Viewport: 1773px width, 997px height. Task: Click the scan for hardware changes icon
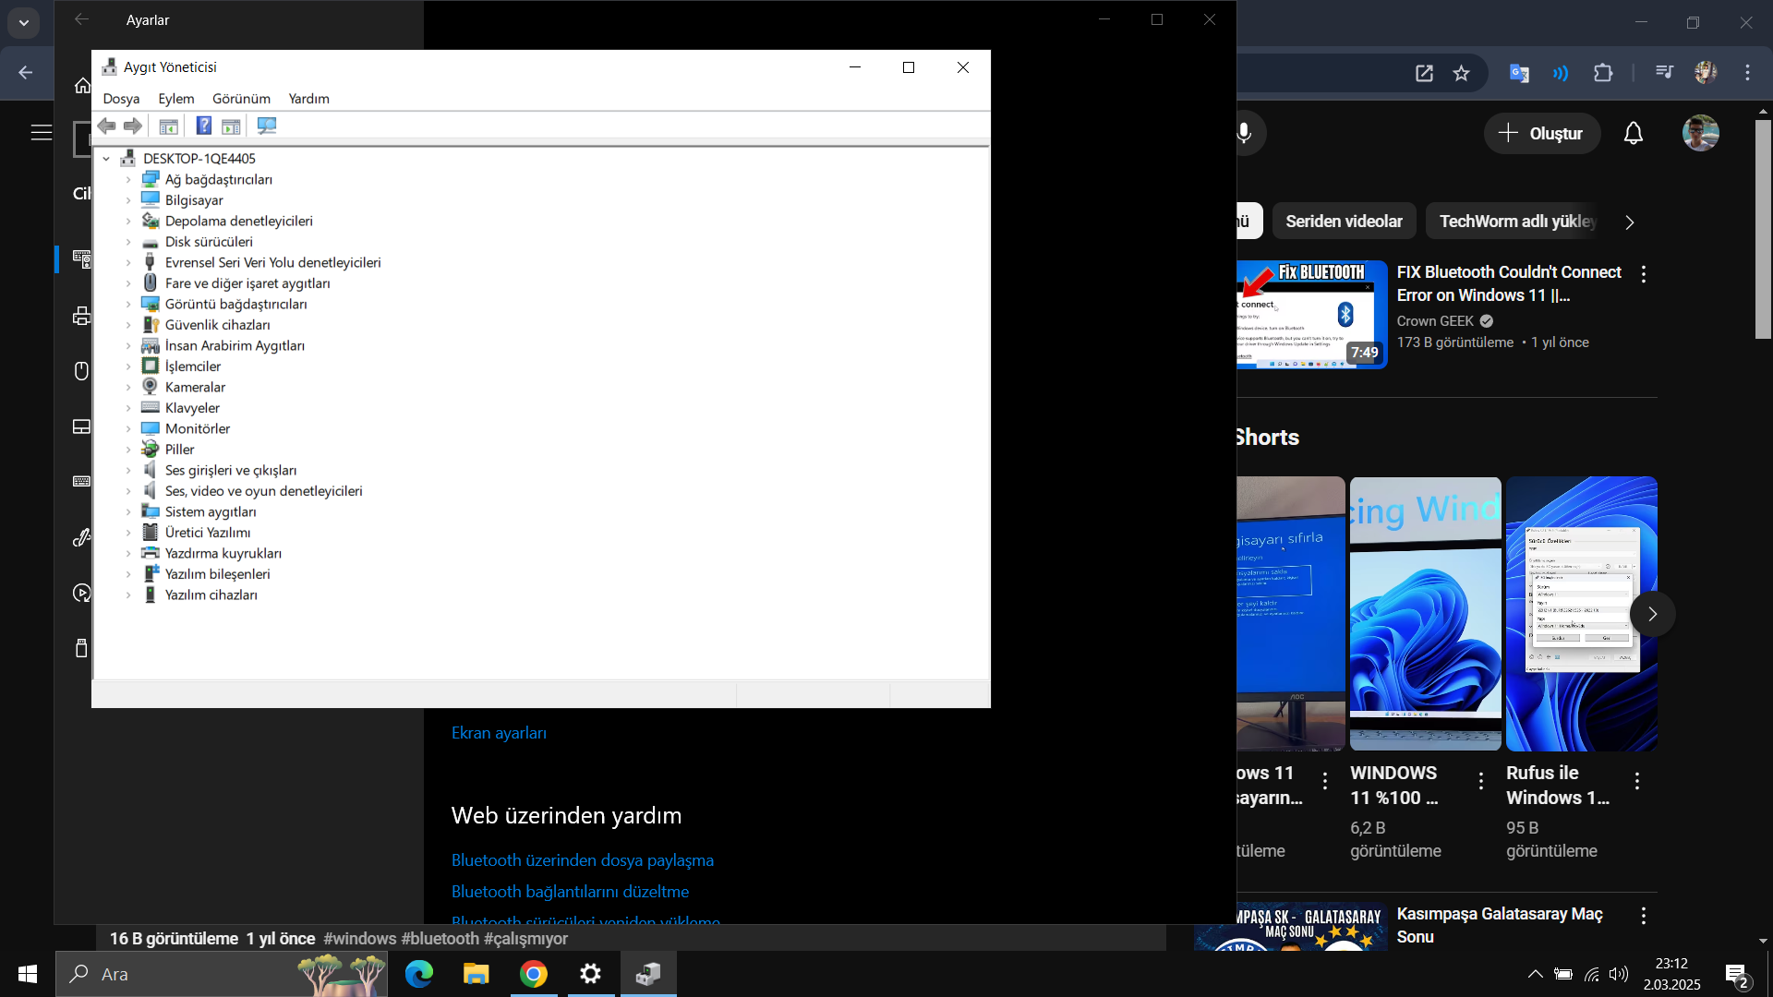point(267,126)
